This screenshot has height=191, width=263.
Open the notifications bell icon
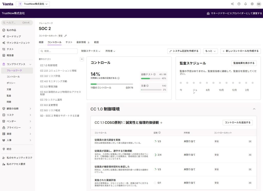coord(246,4)
